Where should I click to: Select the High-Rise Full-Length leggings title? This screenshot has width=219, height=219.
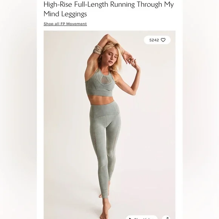[109, 9]
